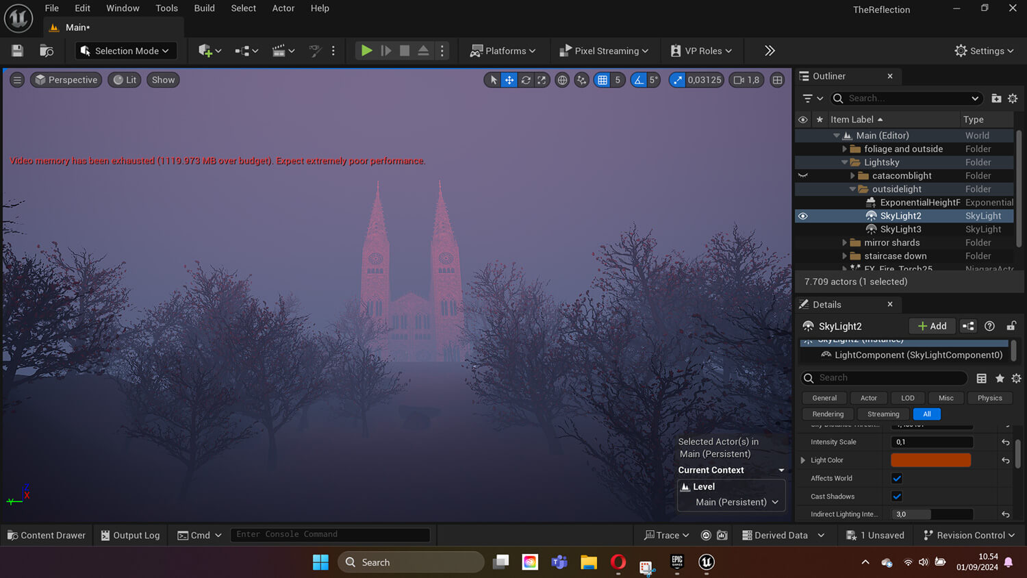Activate the Scale gizmo tool
1027x578 pixels.
tap(542, 80)
